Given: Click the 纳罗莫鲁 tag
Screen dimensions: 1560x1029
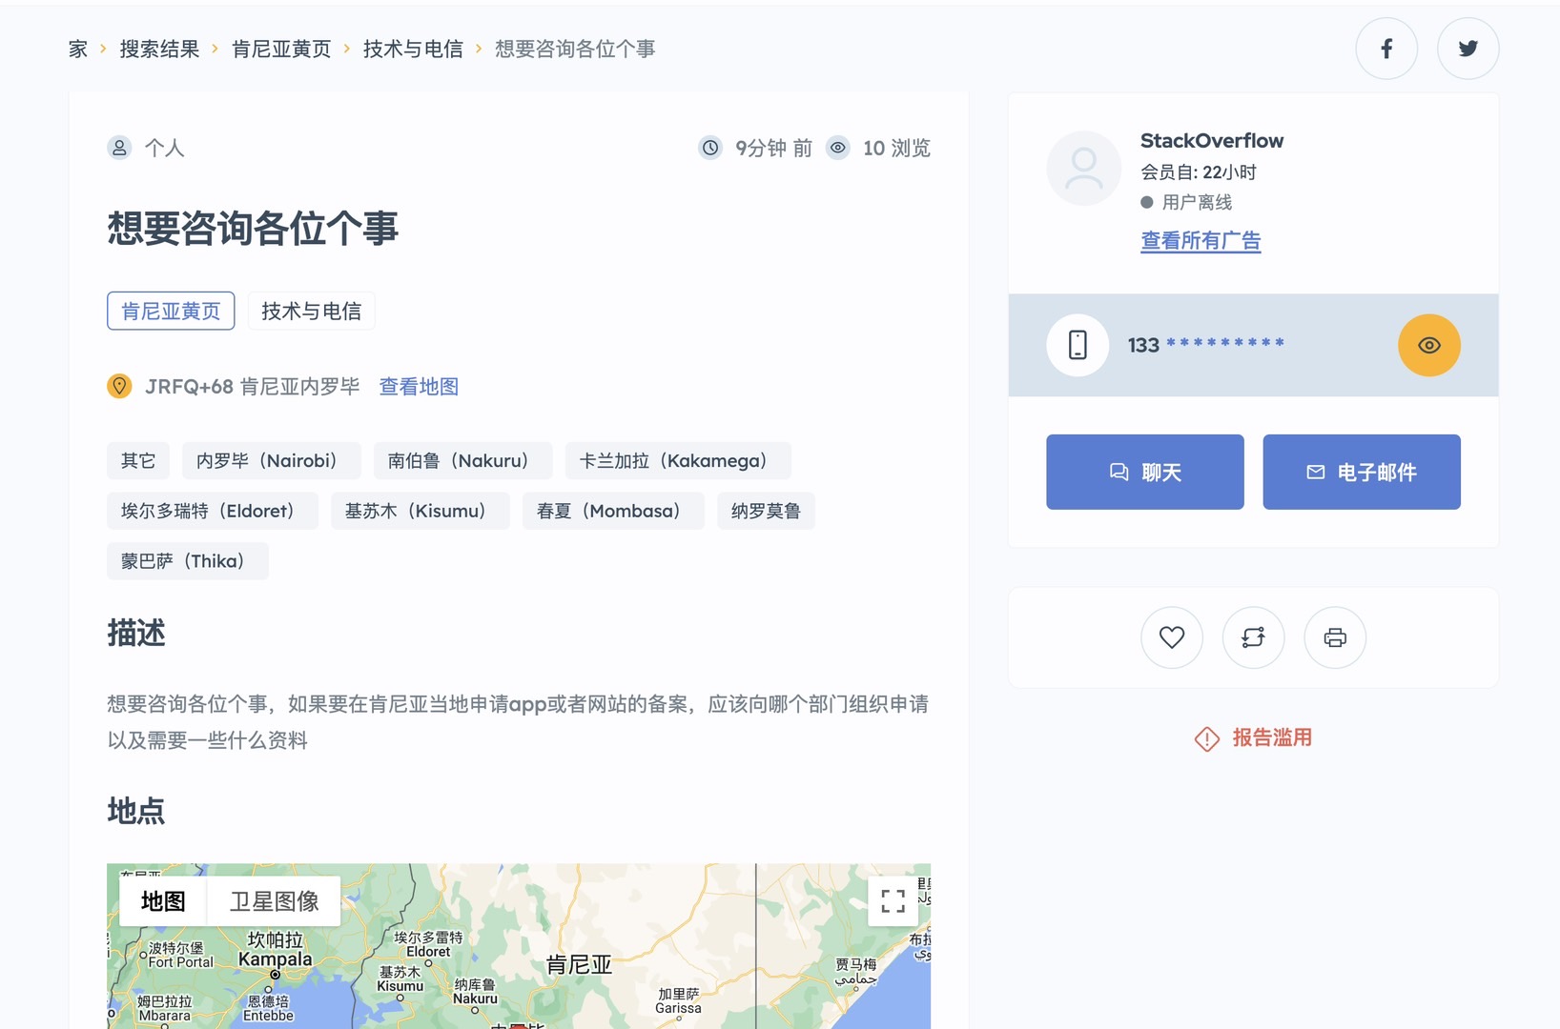Looking at the screenshot, I should (x=766, y=511).
